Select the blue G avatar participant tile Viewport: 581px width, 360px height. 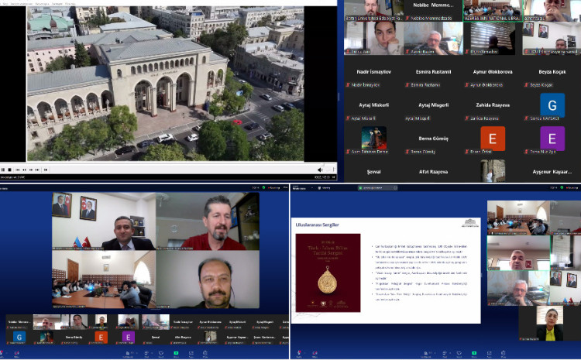[552, 105]
